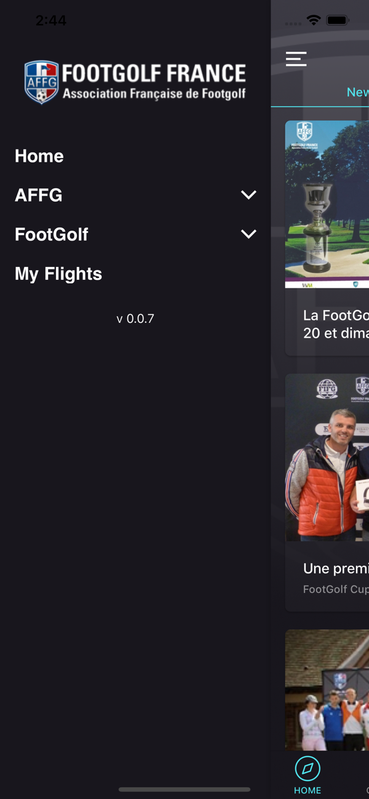This screenshot has width=369, height=799.
Task: Open the Home menu item
Action: 39,156
